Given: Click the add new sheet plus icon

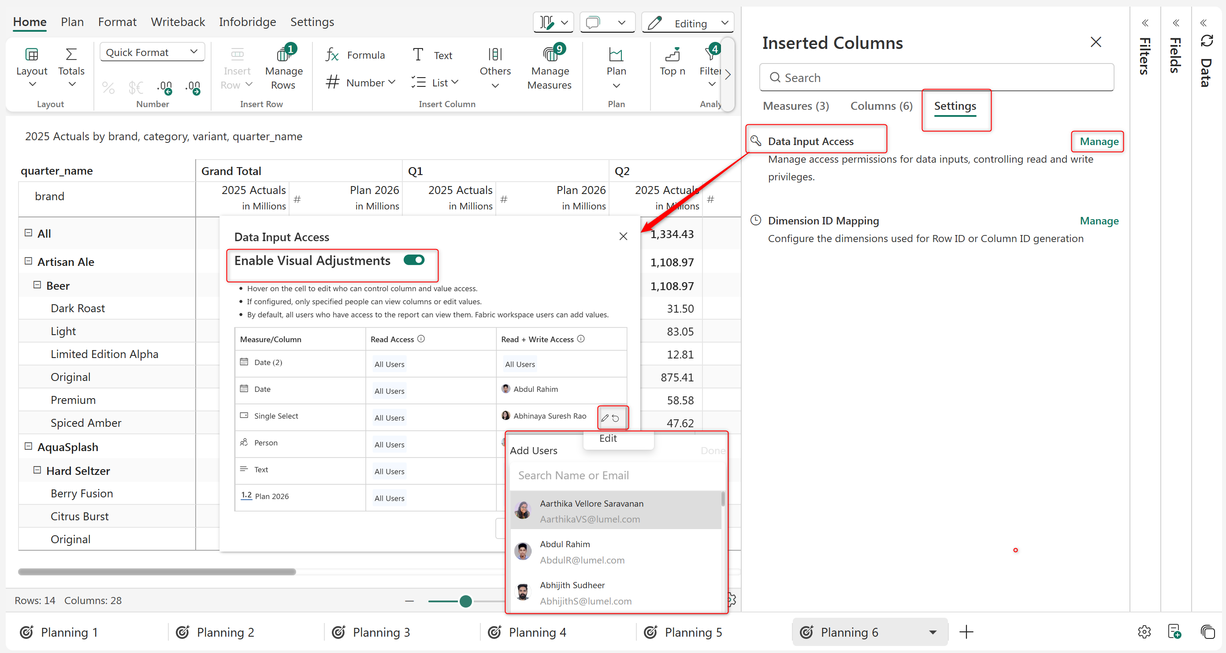Looking at the screenshot, I should [x=966, y=632].
